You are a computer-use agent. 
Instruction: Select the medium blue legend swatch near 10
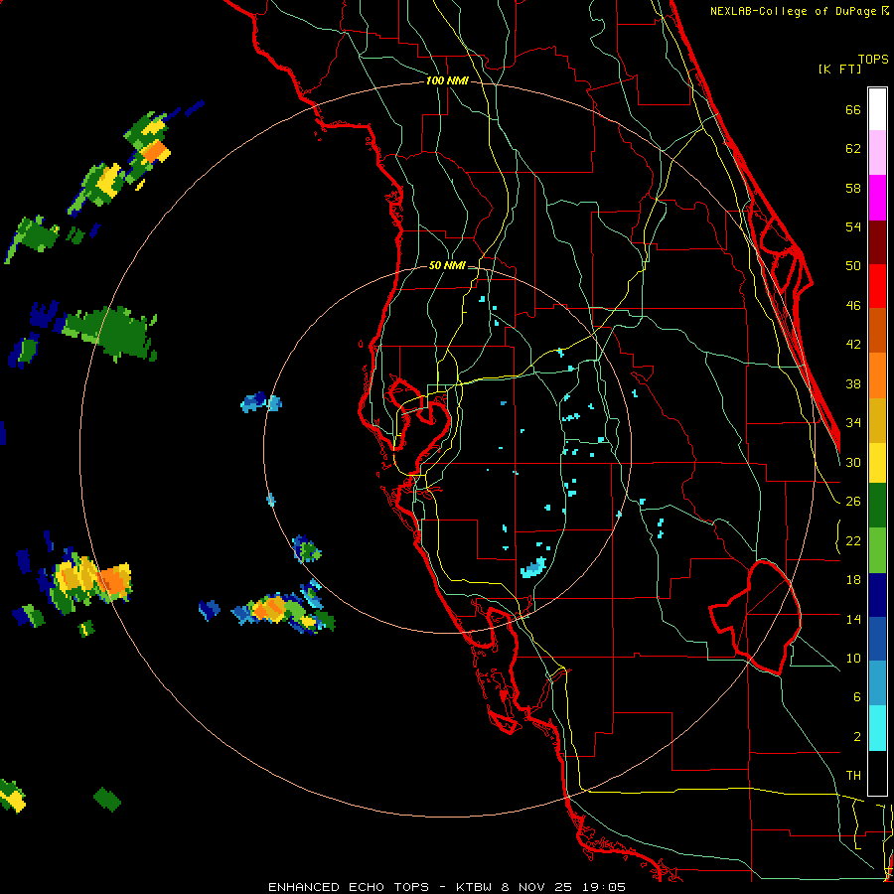pos(877,639)
